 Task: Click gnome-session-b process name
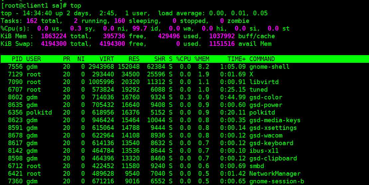(277, 181)
